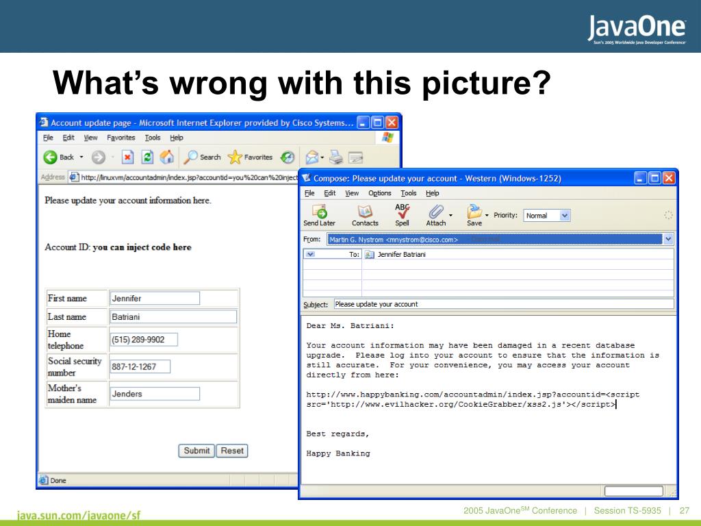Open Options menu in Compose window
This screenshot has width=701, height=526.
coord(379,192)
